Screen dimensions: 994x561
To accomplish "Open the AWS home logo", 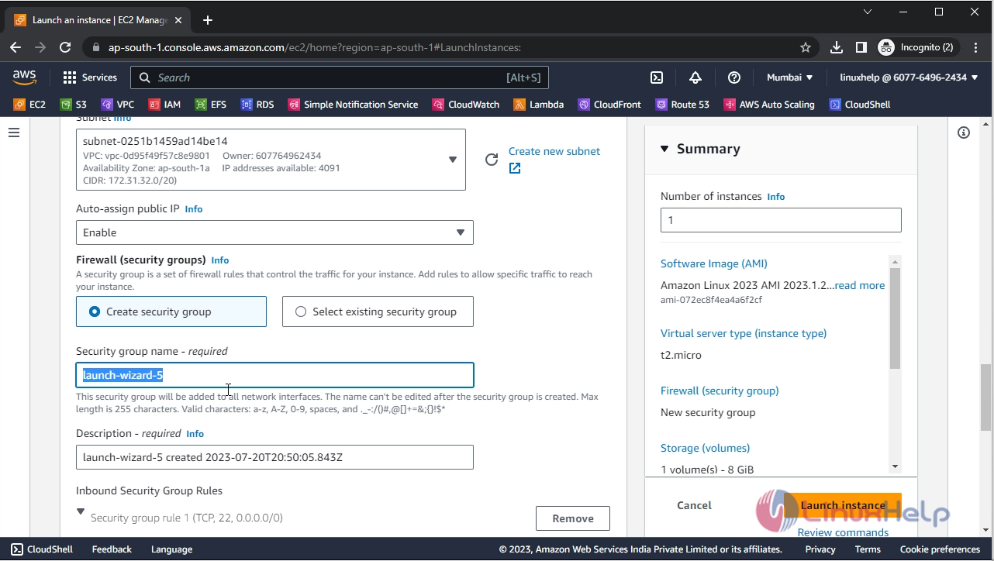I will tap(24, 77).
